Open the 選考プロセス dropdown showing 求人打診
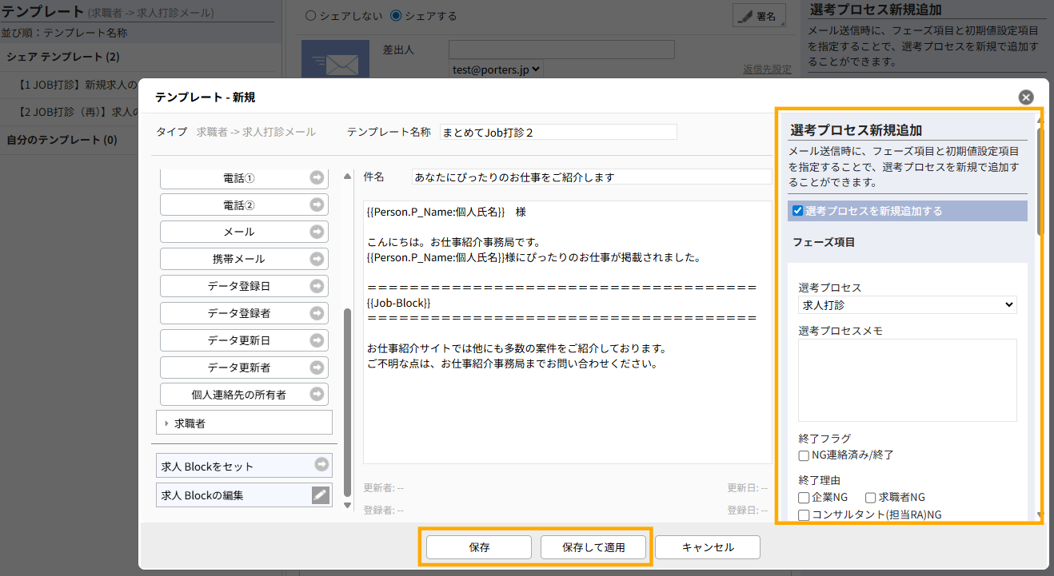Image resolution: width=1054 pixels, height=576 pixels. pos(907,304)
